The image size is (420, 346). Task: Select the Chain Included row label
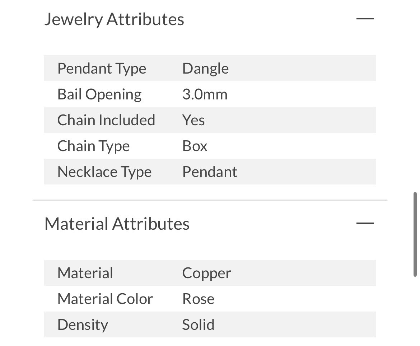click(x=106, y=120)
